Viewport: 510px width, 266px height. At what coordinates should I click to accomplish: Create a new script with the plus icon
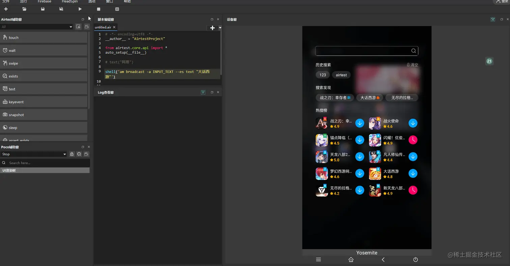[6, 9]
